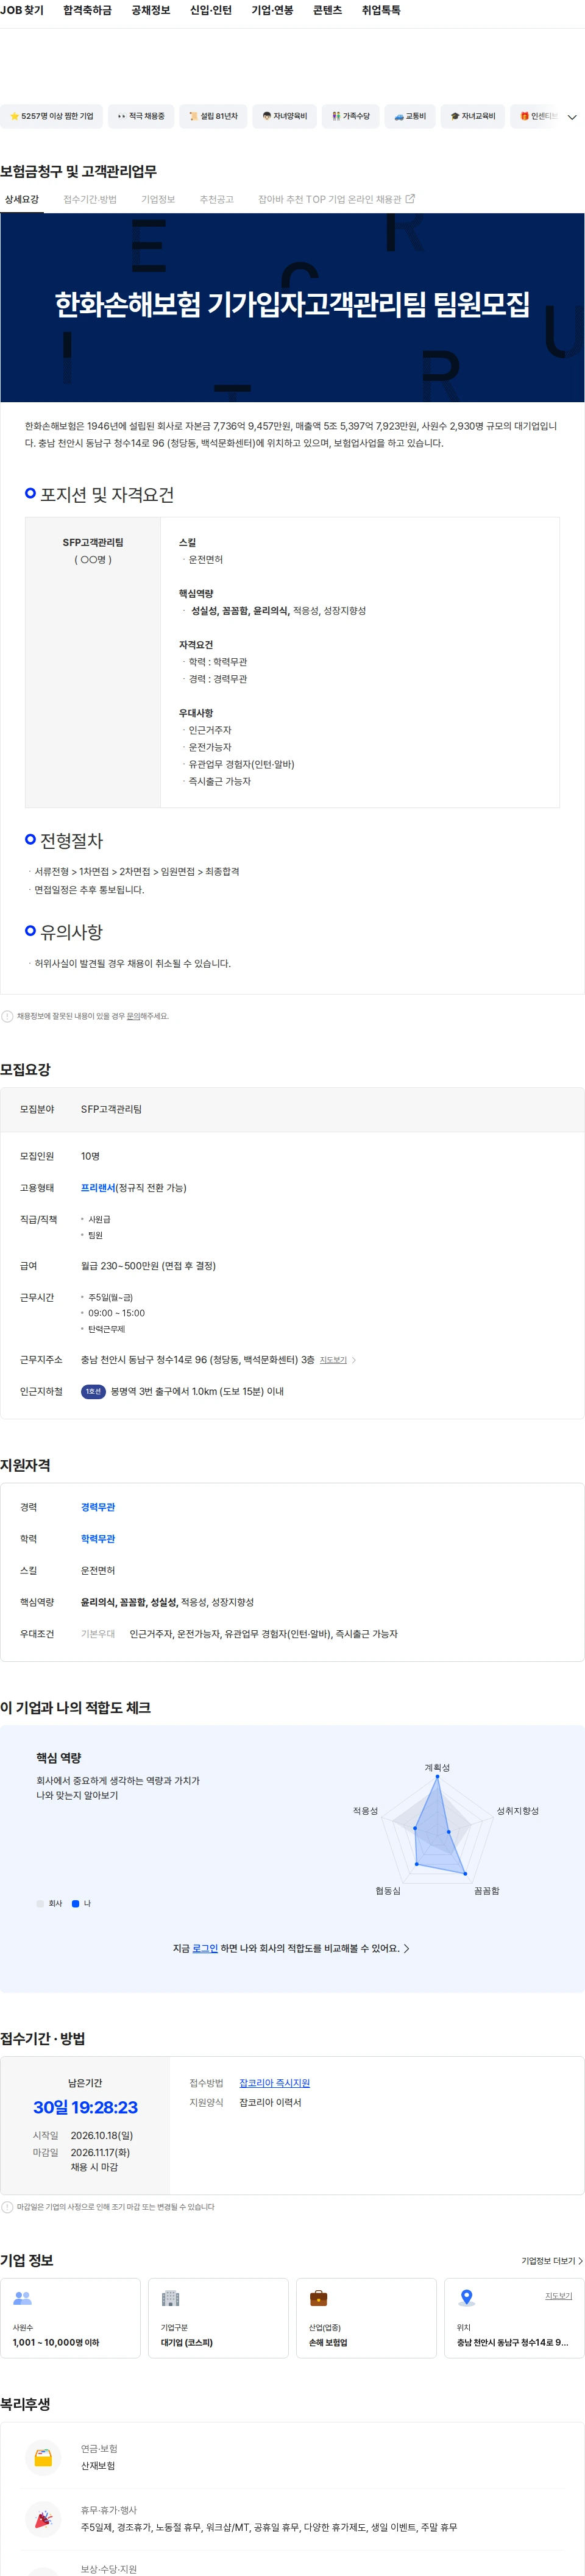Click the 설립 81년차 tag
585x2576 pixels.
tap(213, 116)
